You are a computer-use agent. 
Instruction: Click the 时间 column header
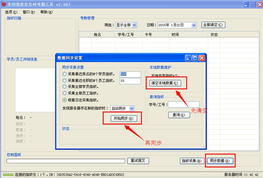[189, 35]
